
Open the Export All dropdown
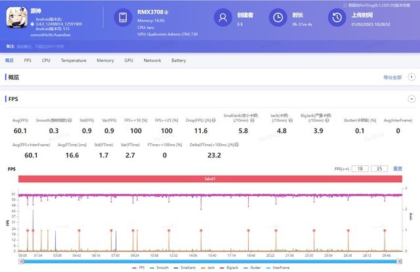pyautogui.click(x=394, y=77)
